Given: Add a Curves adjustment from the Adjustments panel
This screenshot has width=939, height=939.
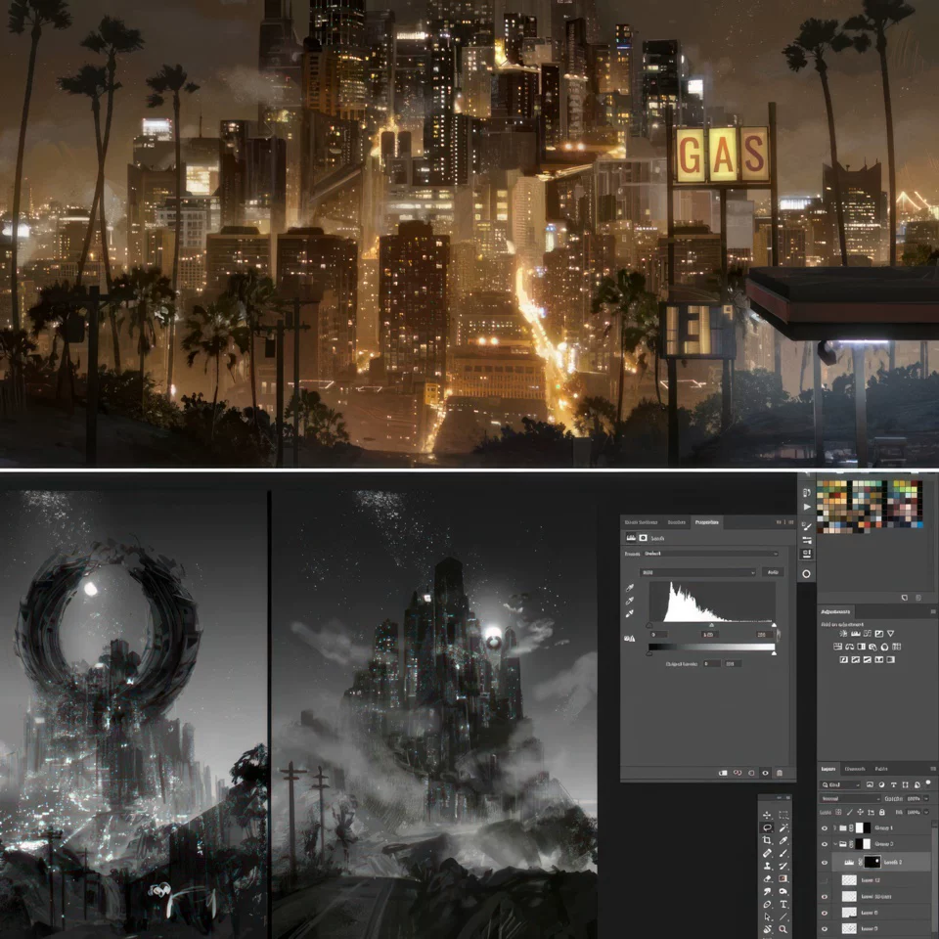Looking at the screenshot, I should [868, 634].
